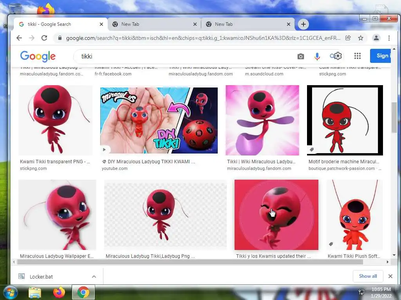Open the Google apps grid icon

[358, 56]
